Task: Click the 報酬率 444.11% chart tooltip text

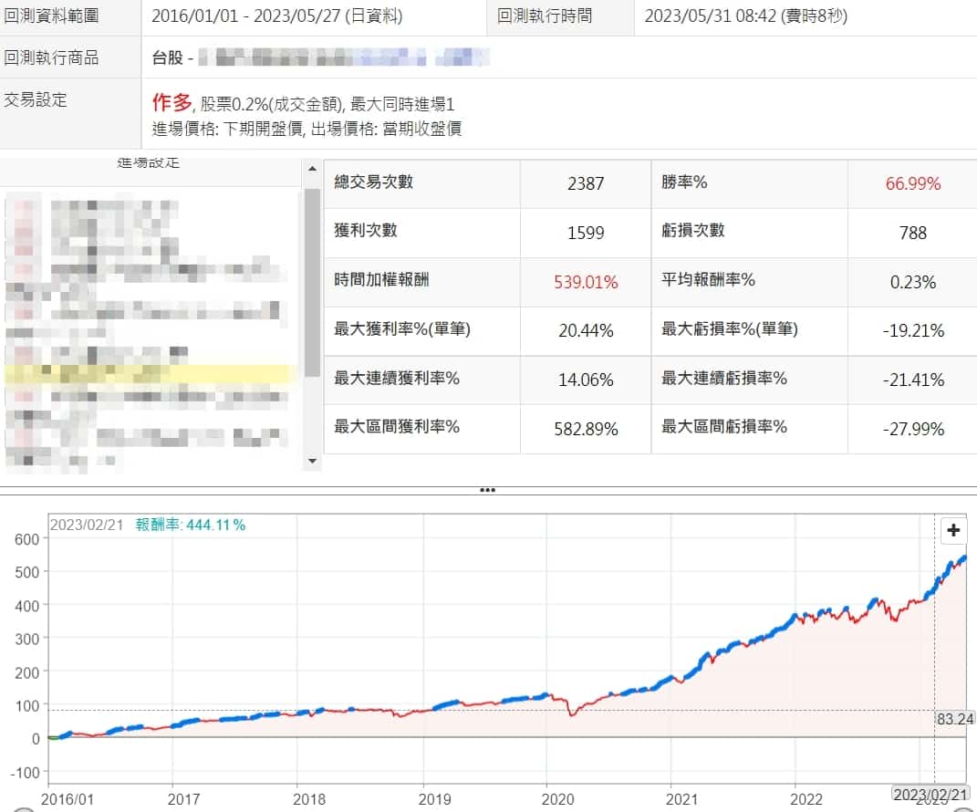Action: tap(190, 525)
